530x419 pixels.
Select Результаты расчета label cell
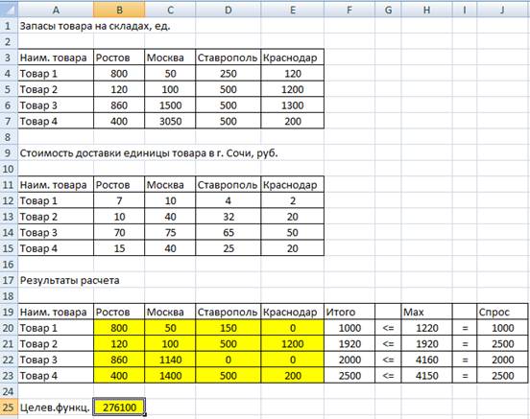(69, 280)
